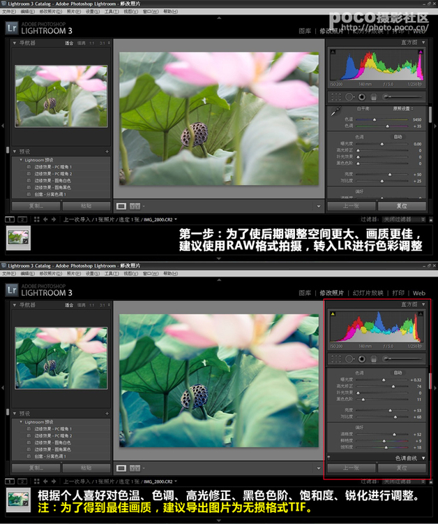
Task: Click 自动 tone button in upper window
Action: pyautogui.click(x=398, y=137)
